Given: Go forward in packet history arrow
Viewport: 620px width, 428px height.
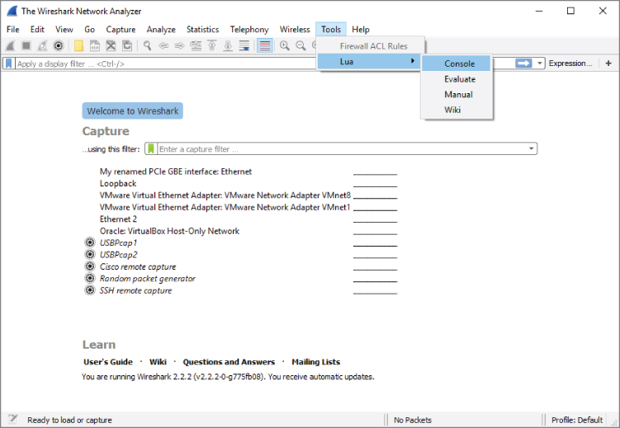Looking at the screenshot, I should (x=179, y=46).
